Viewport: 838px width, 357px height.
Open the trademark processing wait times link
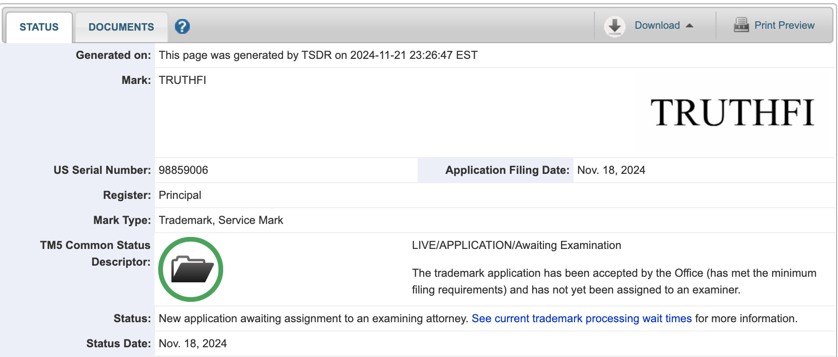581,319
